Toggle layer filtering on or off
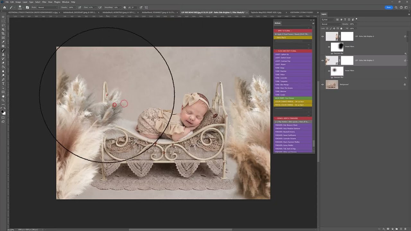 pyautogui.click(x=356, y=19)
